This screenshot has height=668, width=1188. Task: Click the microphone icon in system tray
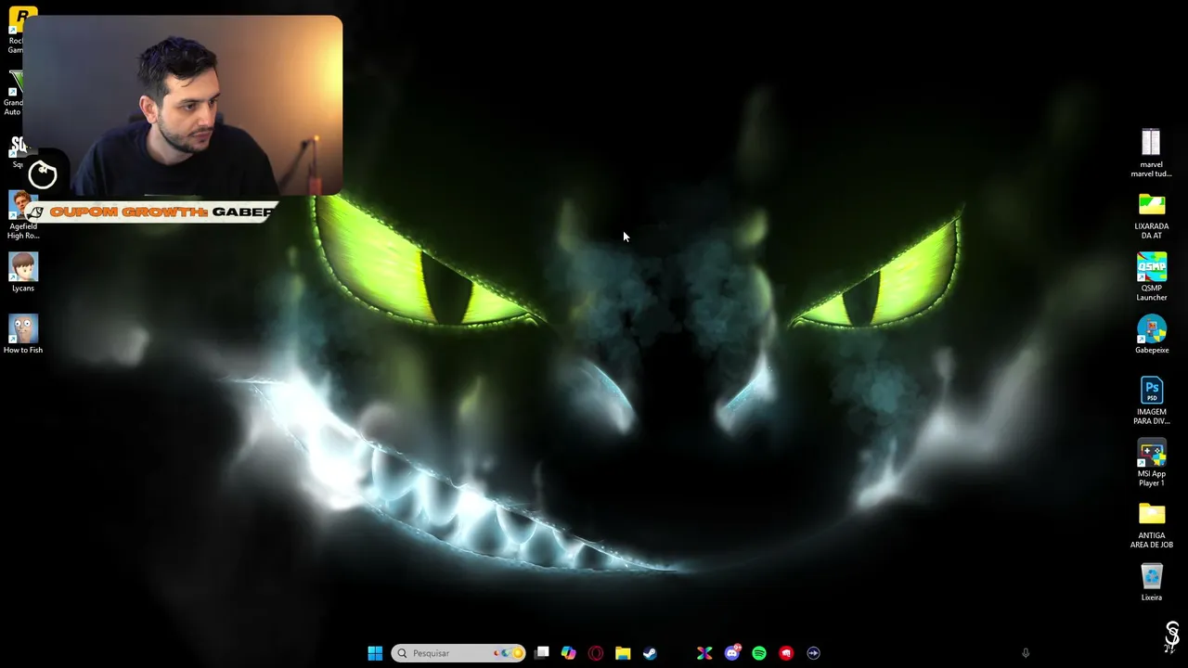(x=1026, y=653)
